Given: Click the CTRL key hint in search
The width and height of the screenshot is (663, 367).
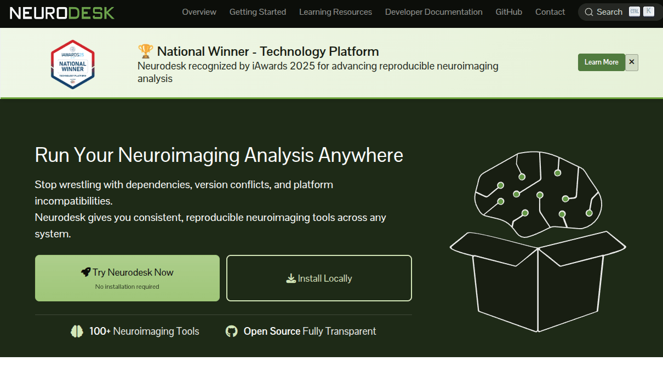Looking at the screenshot, I should (x=635, y=11).
